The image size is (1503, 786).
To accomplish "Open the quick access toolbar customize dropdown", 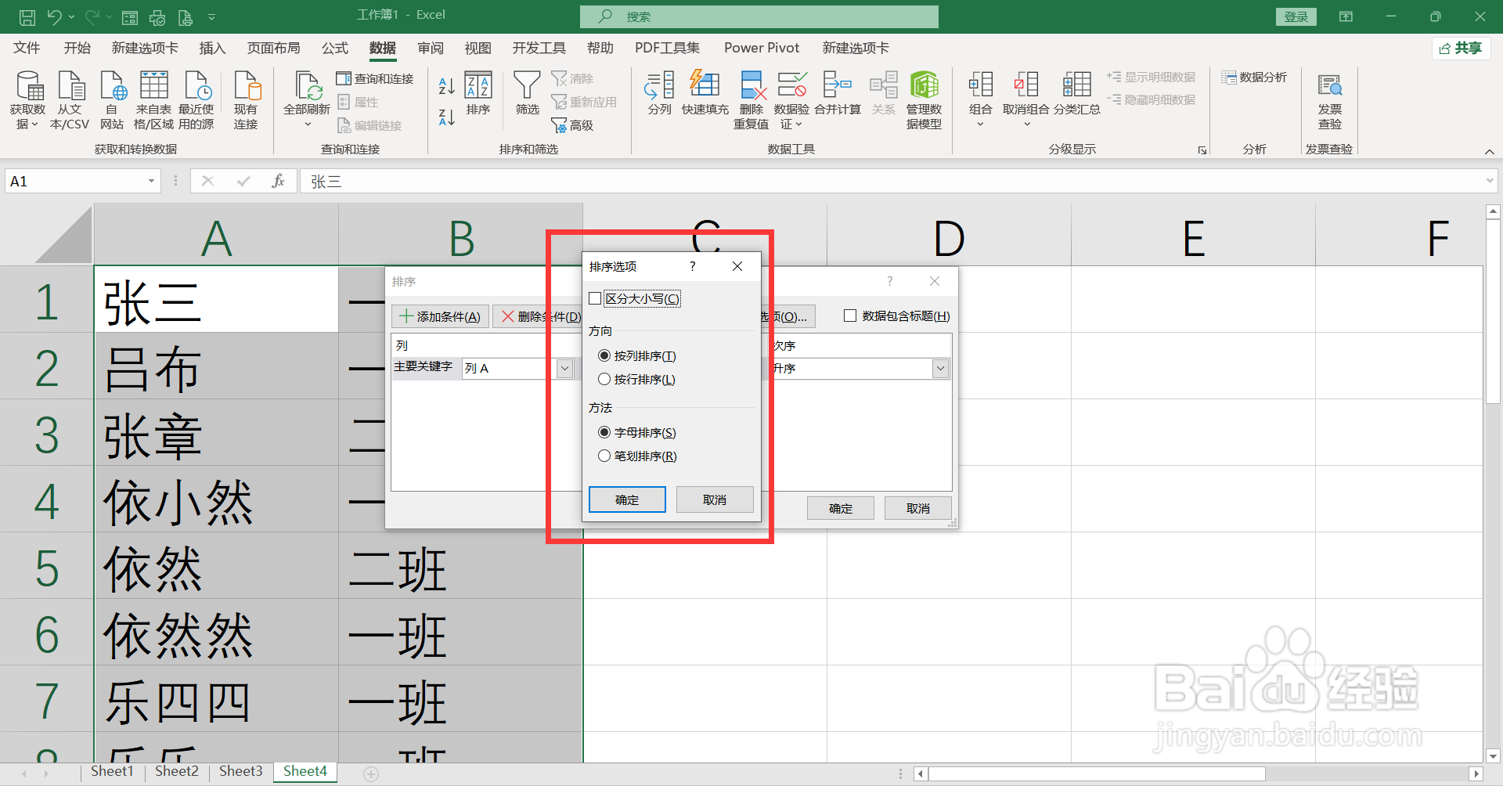I will pos(211,16).
